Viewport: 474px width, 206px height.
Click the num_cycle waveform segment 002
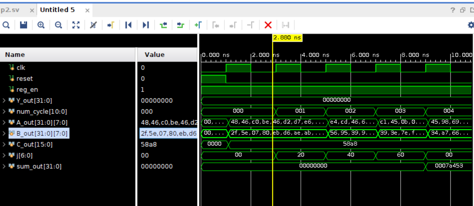[350, 111]
